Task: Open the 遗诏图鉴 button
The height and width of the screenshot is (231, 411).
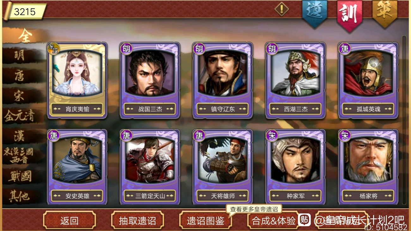Action: coord(205,220)
